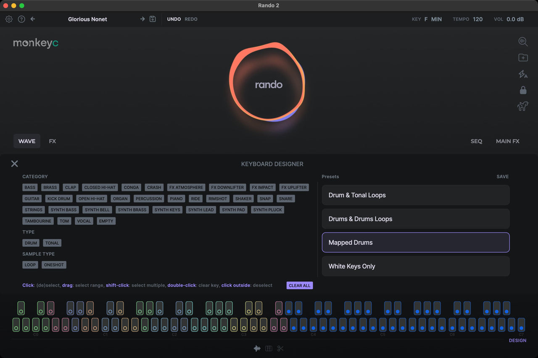Viewport: 538px width, 358px height.
Task: Select the waveform view icon at bottom
Action: [x=257, y=348]
